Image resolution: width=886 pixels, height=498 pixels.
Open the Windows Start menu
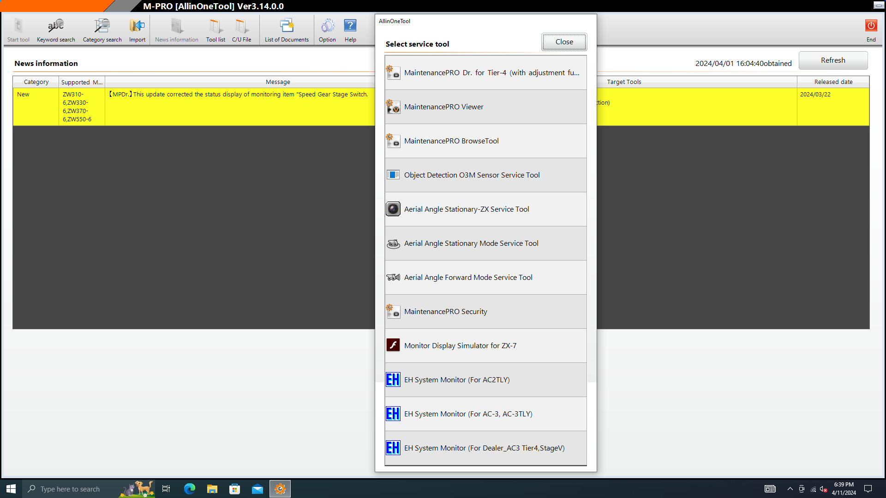(11, 489)
